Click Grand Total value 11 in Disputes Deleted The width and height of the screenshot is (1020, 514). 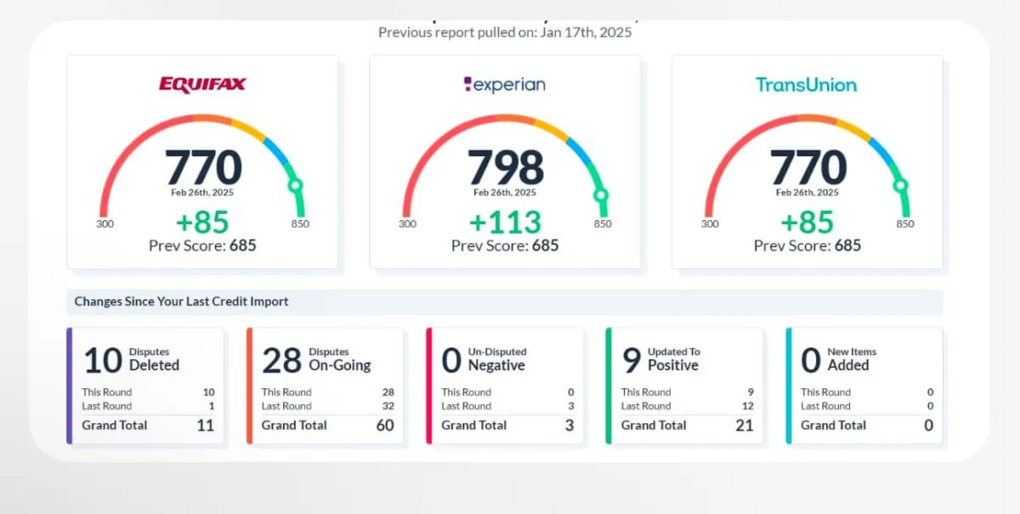pyautogui.click(x=206, y=425)
